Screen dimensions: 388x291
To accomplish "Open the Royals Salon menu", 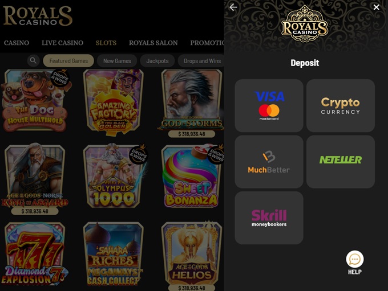I will pos(153,43).
